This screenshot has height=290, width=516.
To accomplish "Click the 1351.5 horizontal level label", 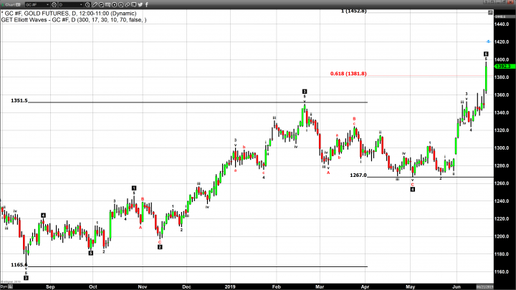I will click(19, 101).
